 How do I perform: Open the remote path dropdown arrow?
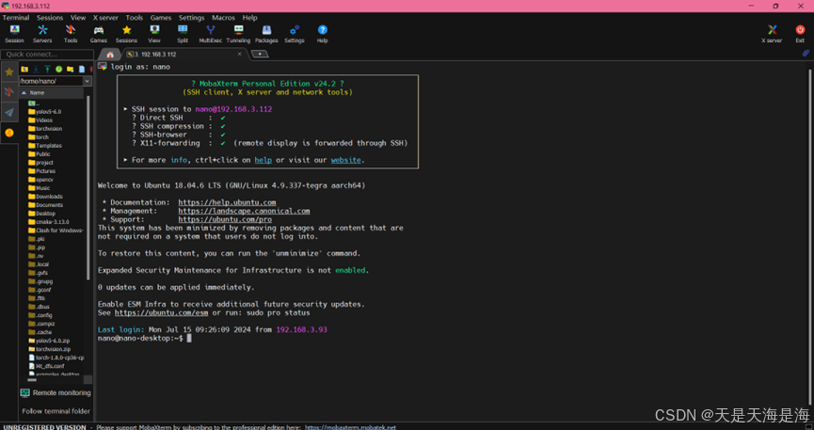click(x=88, y=81)
